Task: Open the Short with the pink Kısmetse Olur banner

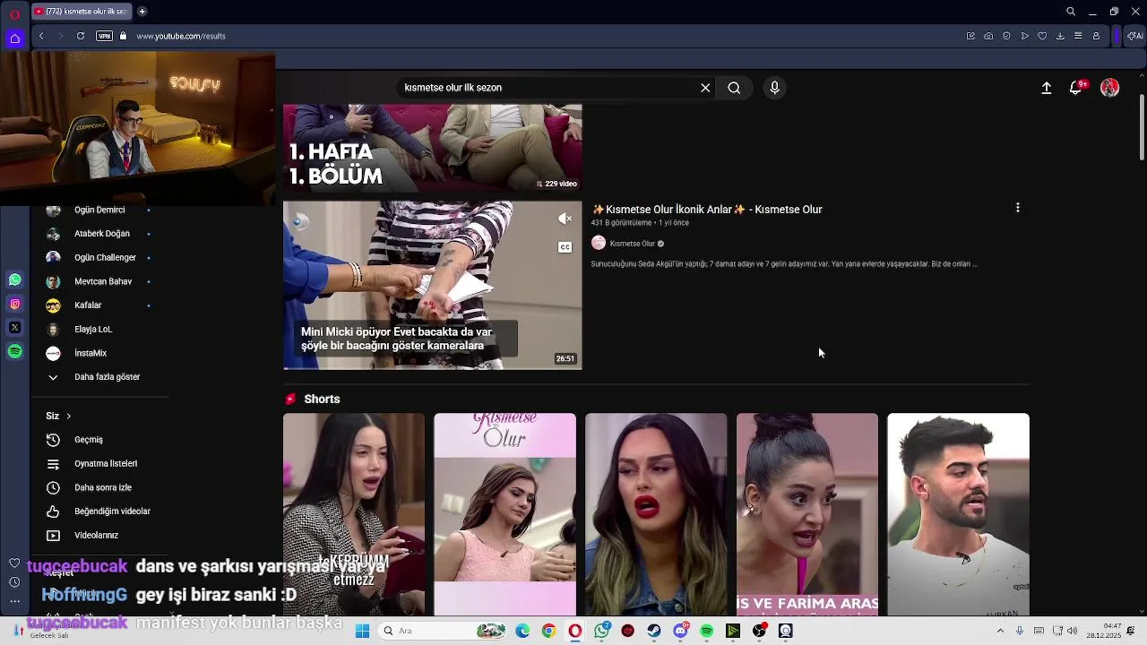Action: pos(505,514)
